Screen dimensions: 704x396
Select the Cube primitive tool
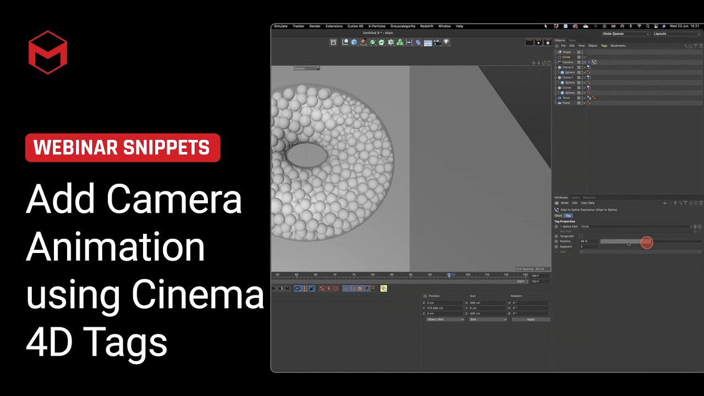pyautogui.click(x=354, y=42)
